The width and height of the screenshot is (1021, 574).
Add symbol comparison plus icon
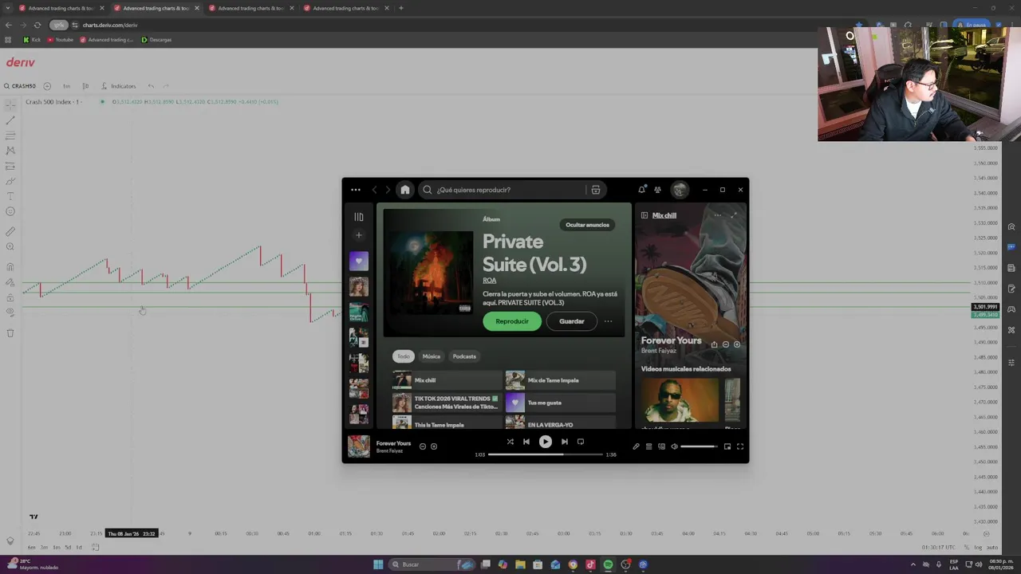pos(47,86)
